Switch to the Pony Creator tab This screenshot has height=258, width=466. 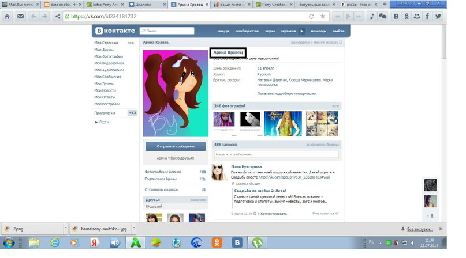[x=274, y=5]
